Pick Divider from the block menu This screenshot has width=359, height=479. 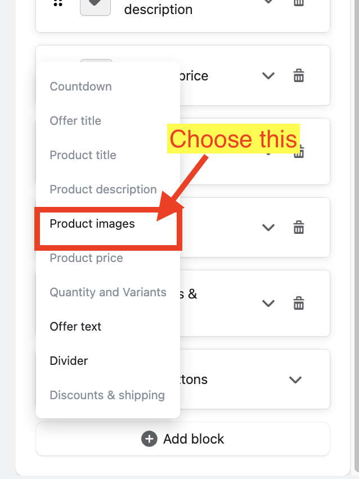tap(69, 361)
